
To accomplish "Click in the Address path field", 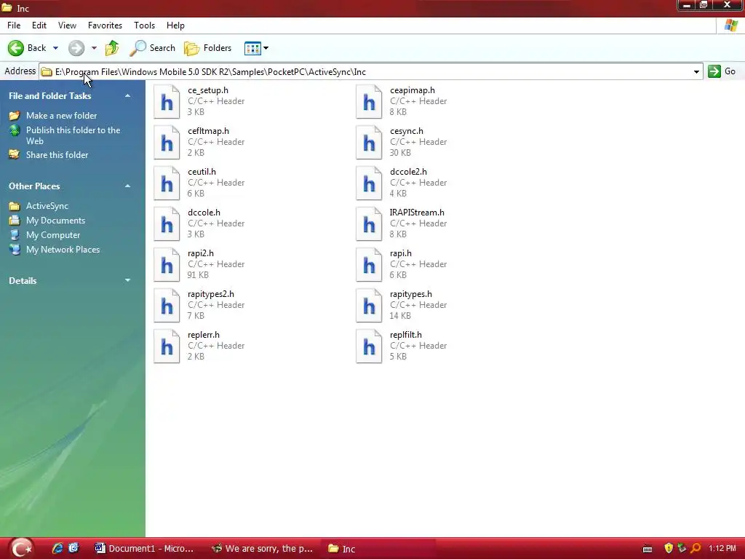I will pyautogui.click(x=370, y=72).
